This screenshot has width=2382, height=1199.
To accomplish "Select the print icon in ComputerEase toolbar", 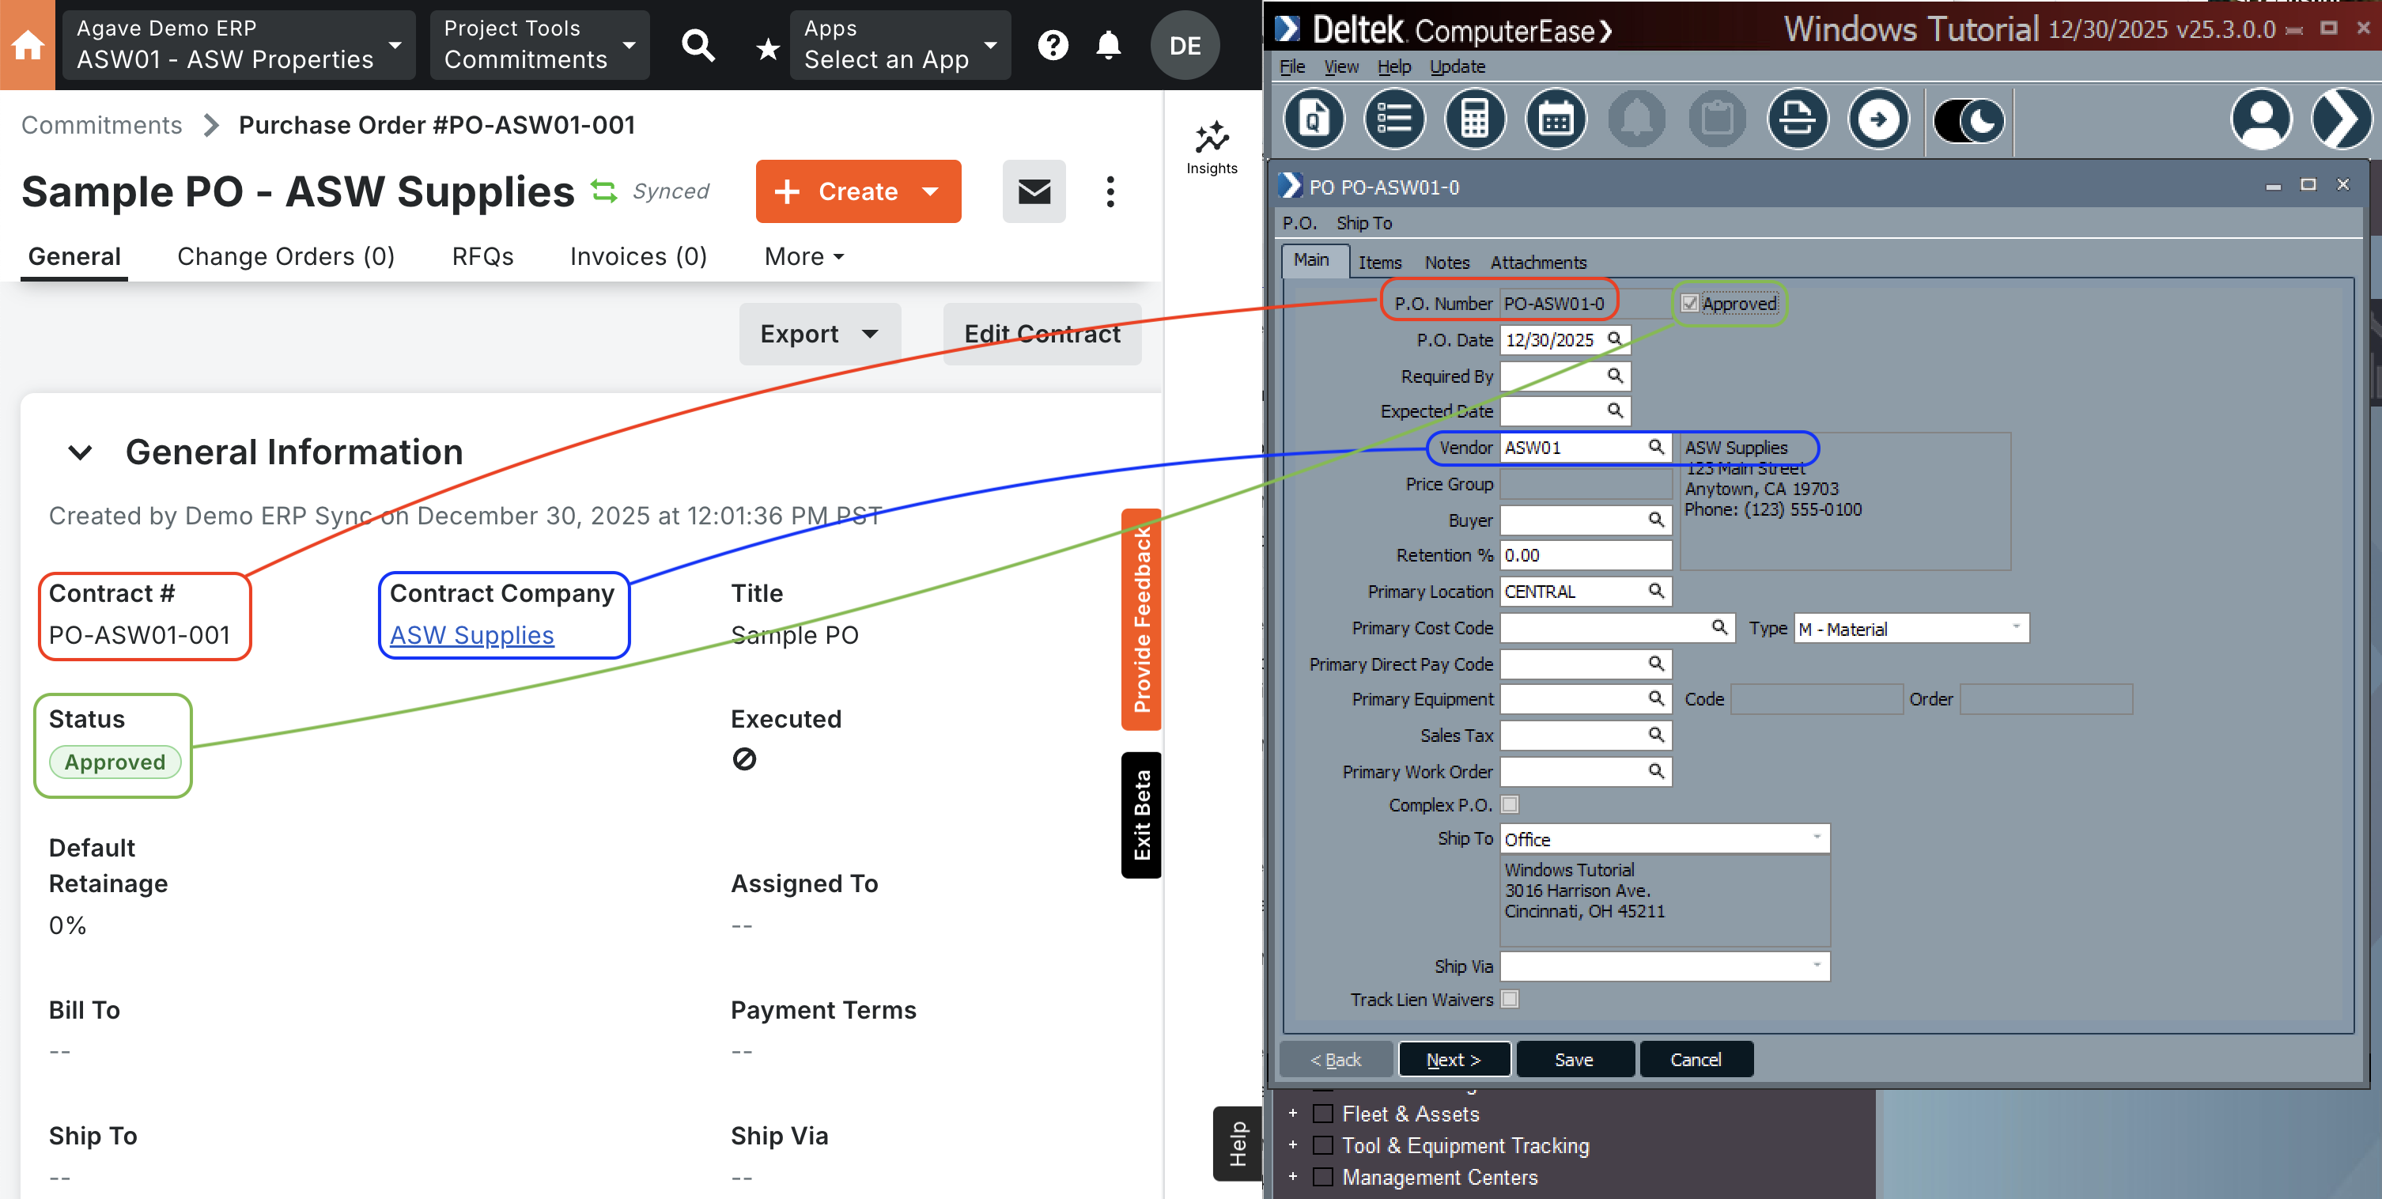I will [x=1798, y=119].
